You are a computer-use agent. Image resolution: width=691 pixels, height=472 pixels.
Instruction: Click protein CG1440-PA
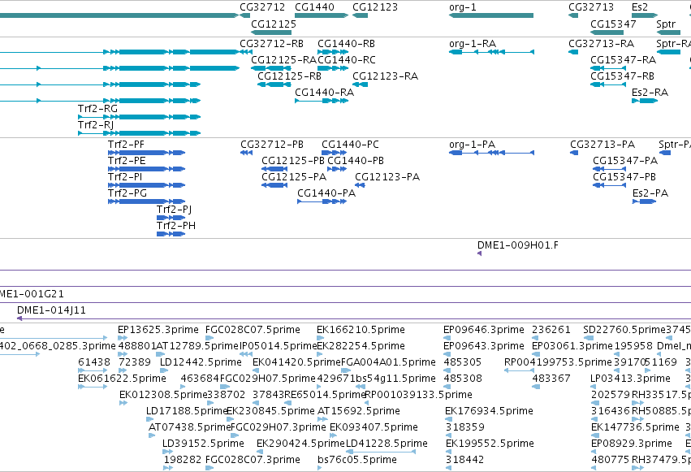click(x=322, y=201)
